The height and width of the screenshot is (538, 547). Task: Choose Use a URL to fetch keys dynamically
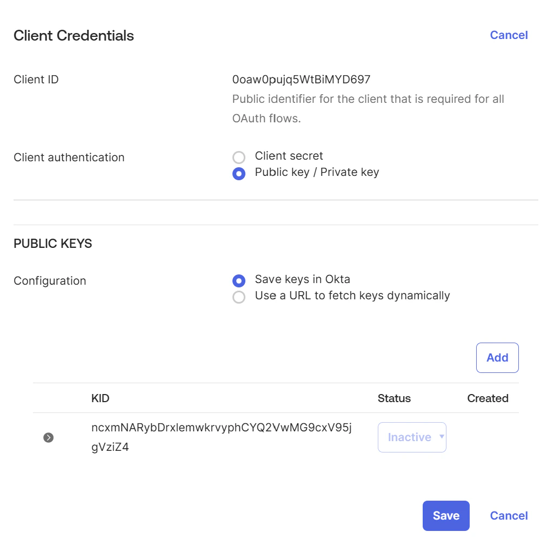click(239, 297)
